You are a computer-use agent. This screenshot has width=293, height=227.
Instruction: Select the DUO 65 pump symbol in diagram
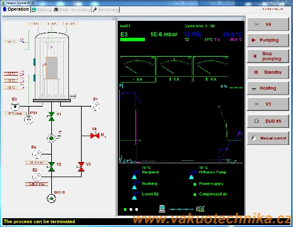(51, 199)
